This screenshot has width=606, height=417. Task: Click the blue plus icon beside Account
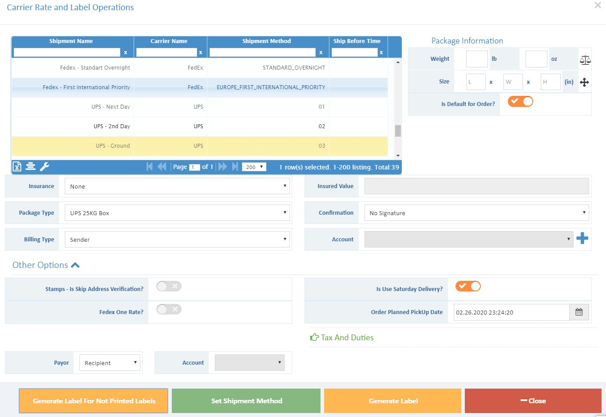582,239
